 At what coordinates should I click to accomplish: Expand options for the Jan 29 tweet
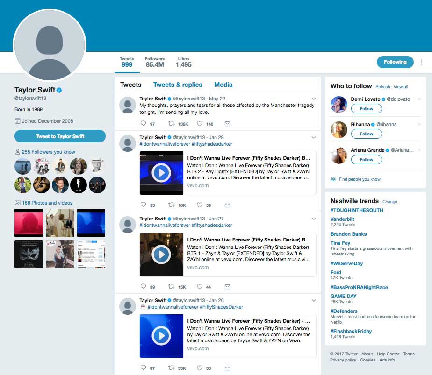pyautogui.click(x=314, y=137)
